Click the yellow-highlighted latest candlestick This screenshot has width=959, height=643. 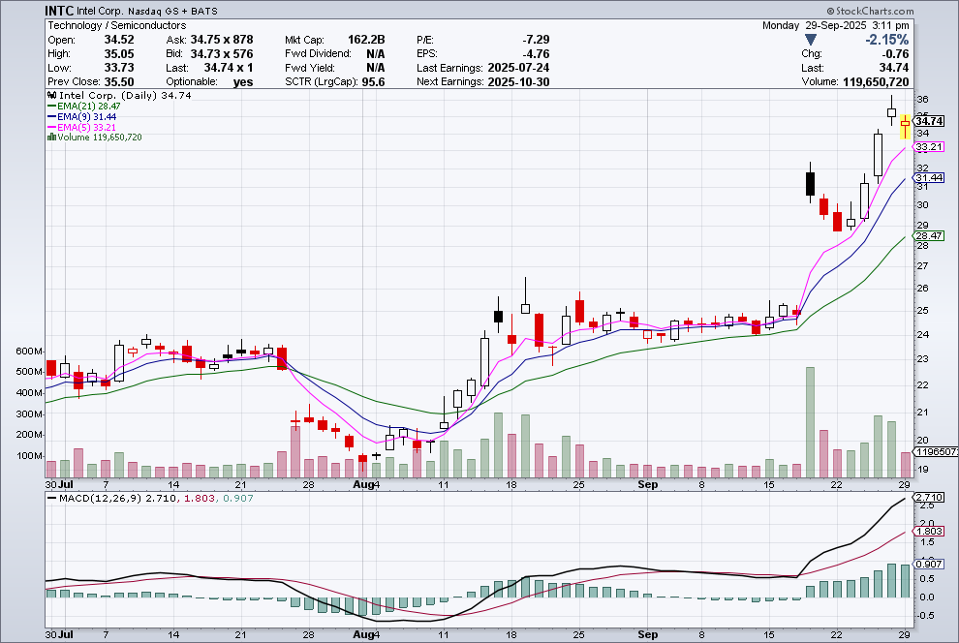905,125
